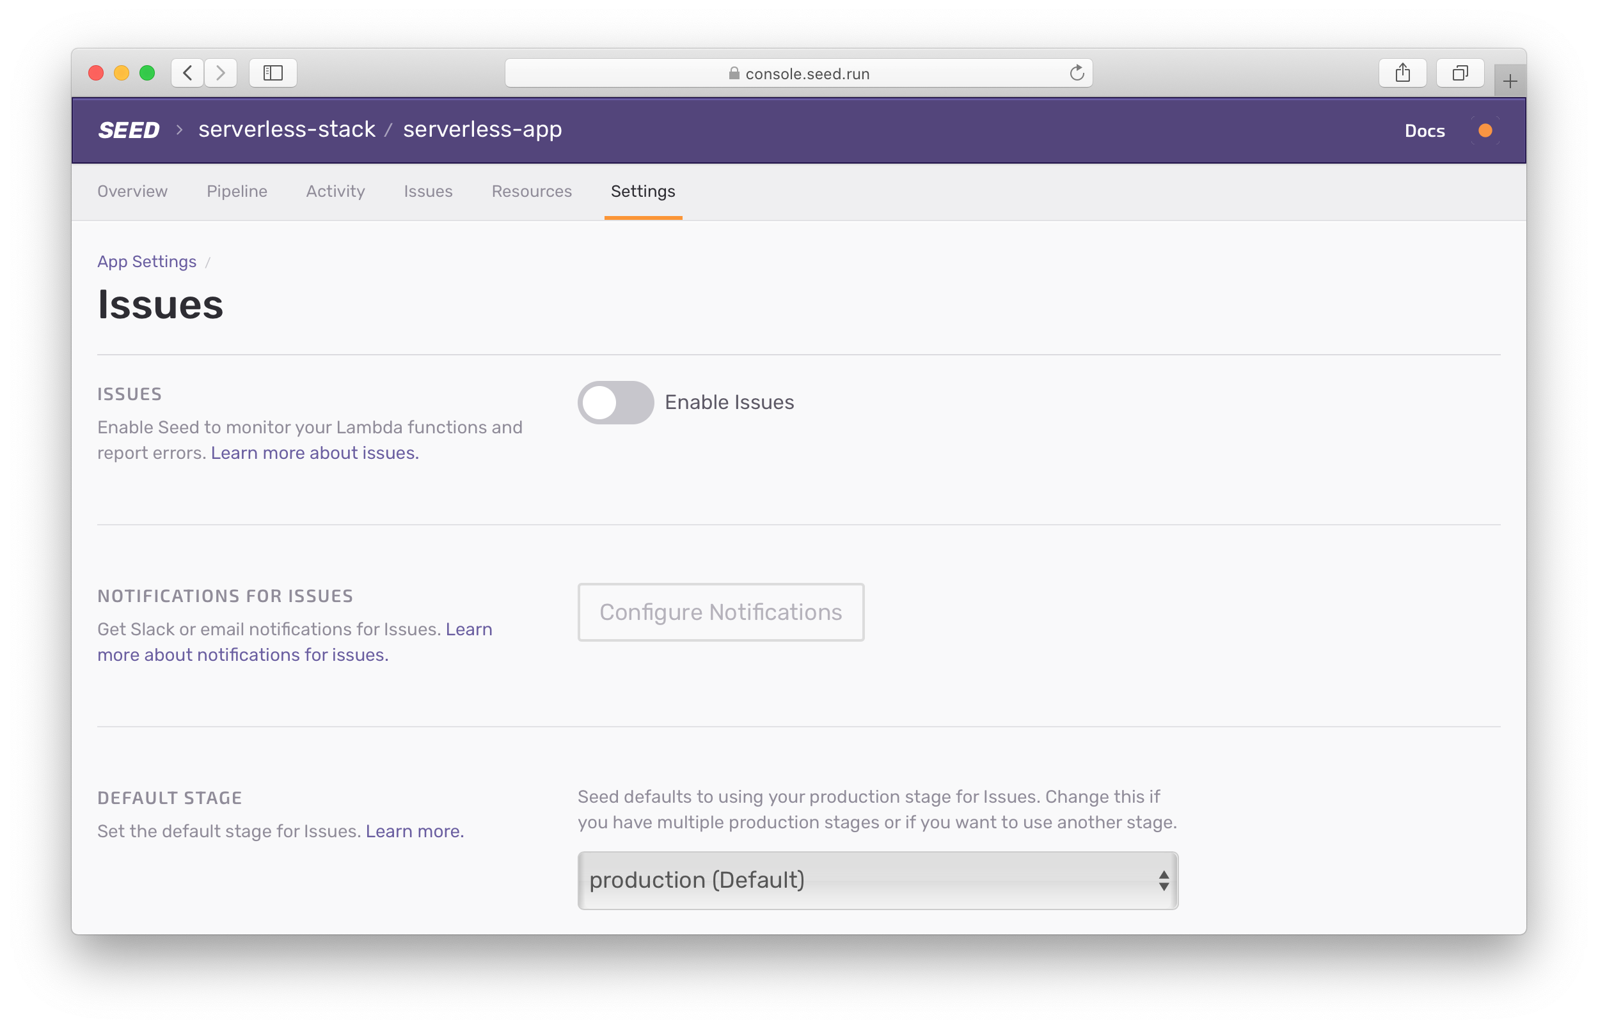The image size is (1598, 1029).
Task: Click the console.seed.run address bar
Action: (798, 73)
